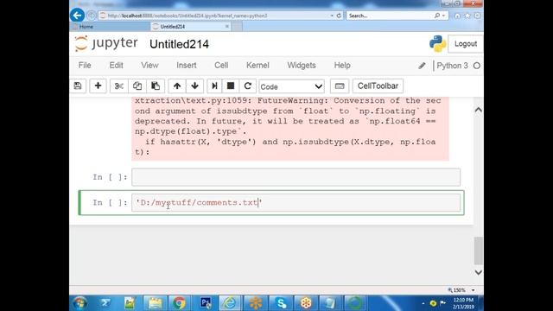Open Photoshop from the taskbar

point(206,303)
